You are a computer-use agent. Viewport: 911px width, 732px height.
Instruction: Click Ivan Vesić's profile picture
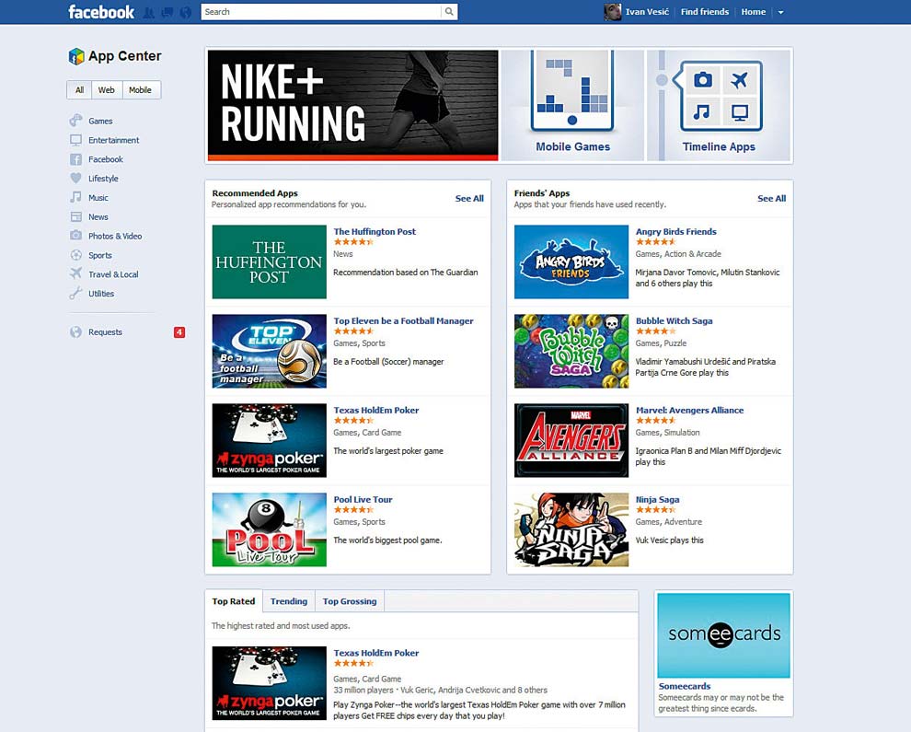[x=612, y=12]
